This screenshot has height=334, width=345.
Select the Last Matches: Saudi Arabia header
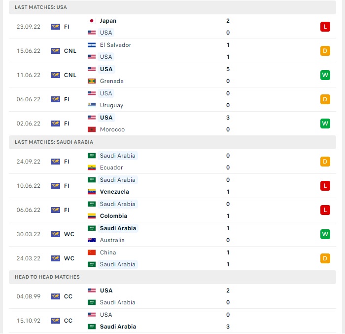(x=172, y=142)
